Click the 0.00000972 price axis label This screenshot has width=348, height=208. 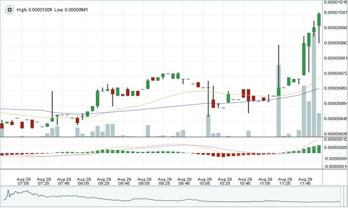[336, 73]
